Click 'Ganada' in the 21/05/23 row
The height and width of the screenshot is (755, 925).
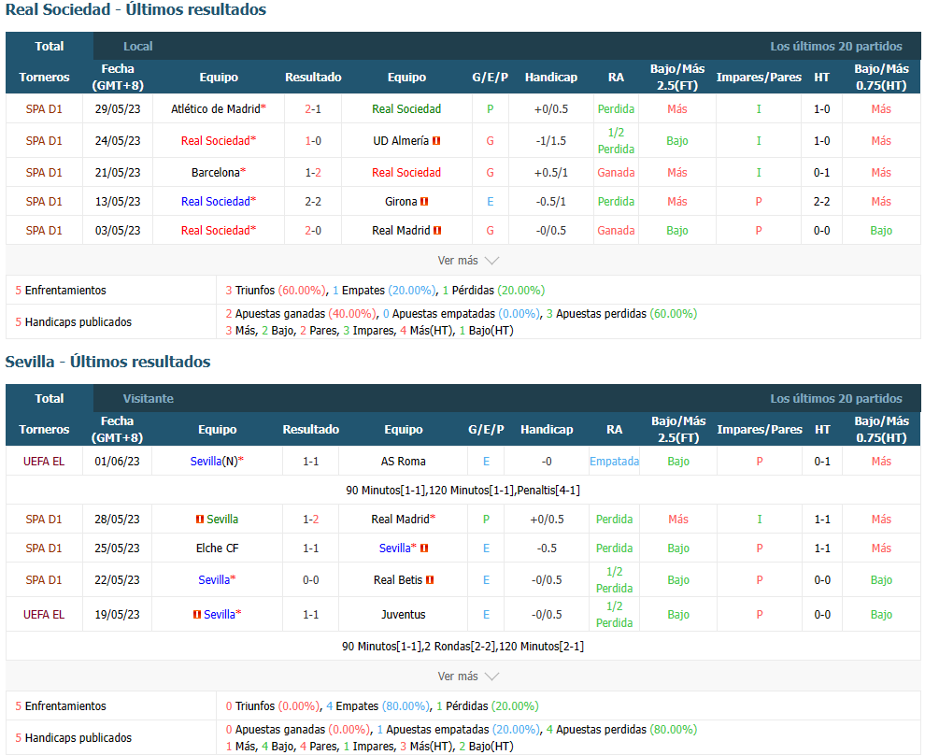(616, 173)
